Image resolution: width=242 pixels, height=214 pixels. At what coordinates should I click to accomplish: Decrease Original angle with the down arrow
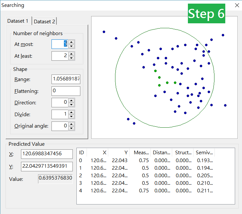coord(71,128)
